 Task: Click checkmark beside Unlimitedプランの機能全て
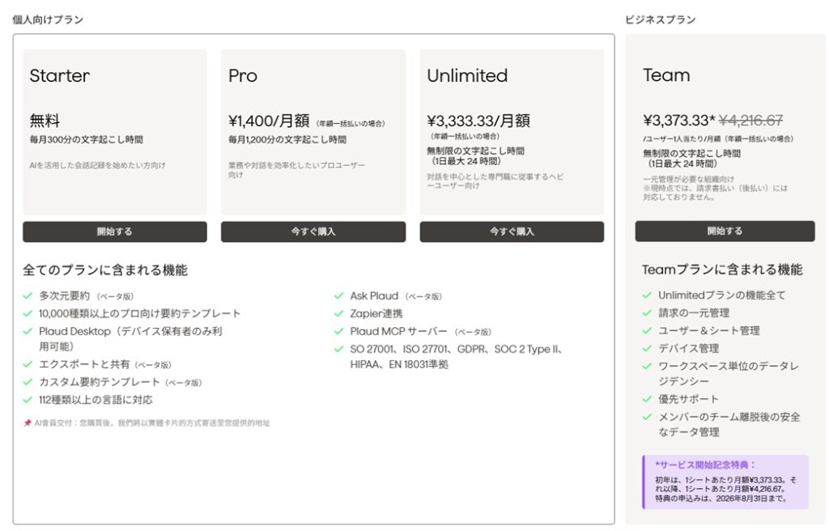click(647, 295)
